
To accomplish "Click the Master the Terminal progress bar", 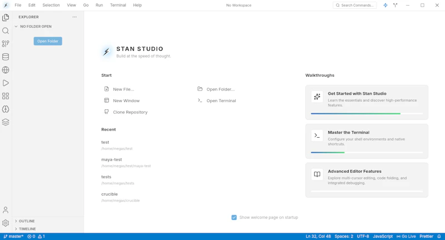I will [x=367, y=152].
